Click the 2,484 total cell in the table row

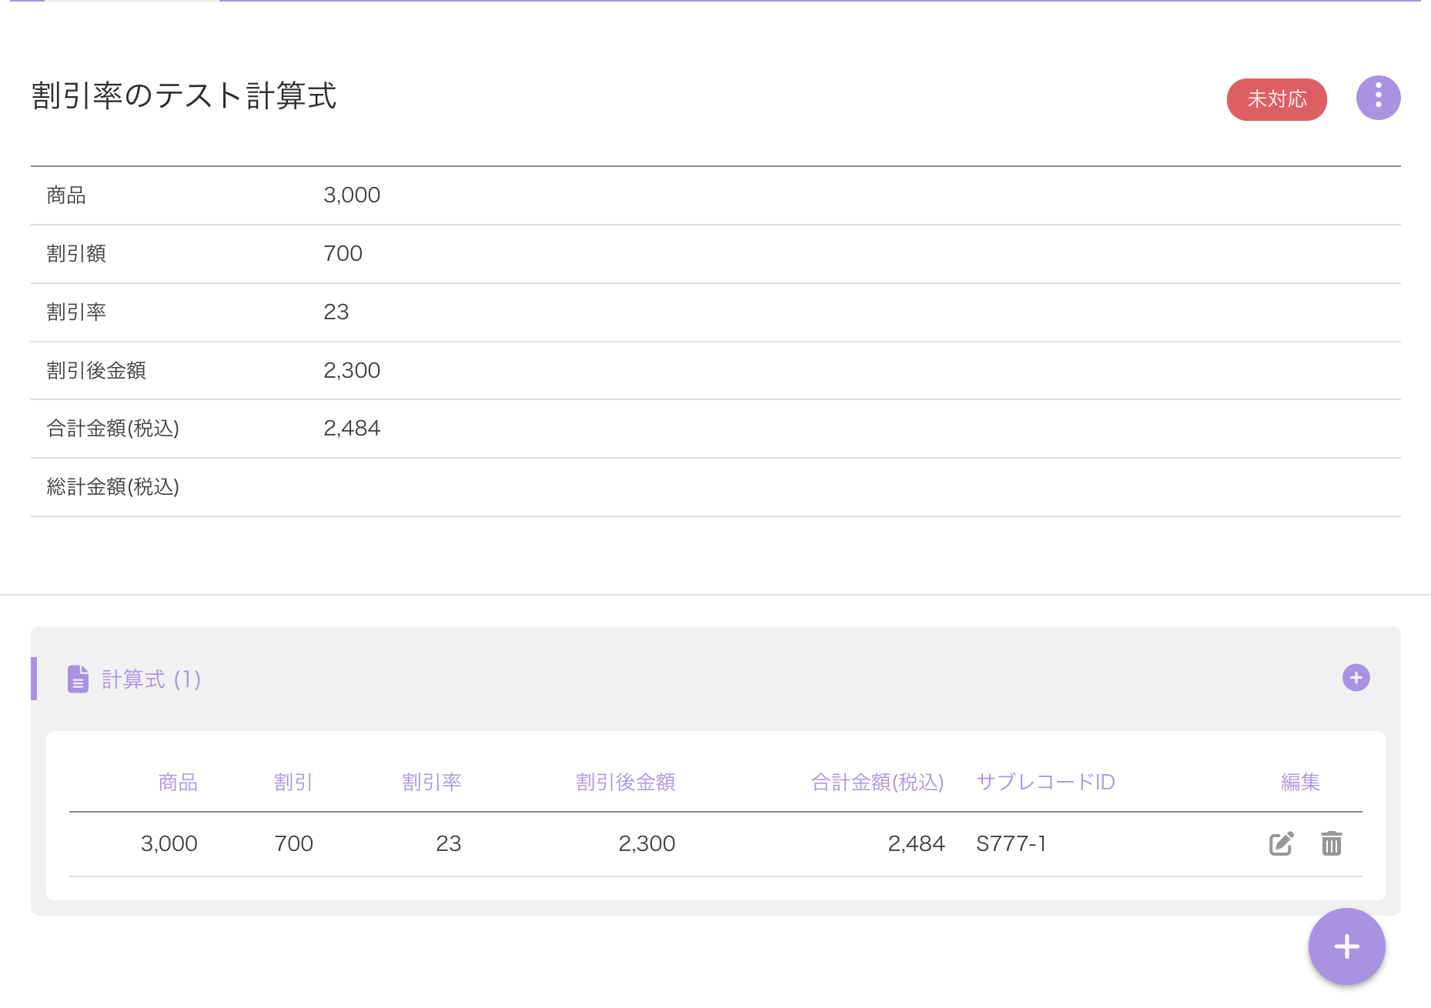[916, 844]
